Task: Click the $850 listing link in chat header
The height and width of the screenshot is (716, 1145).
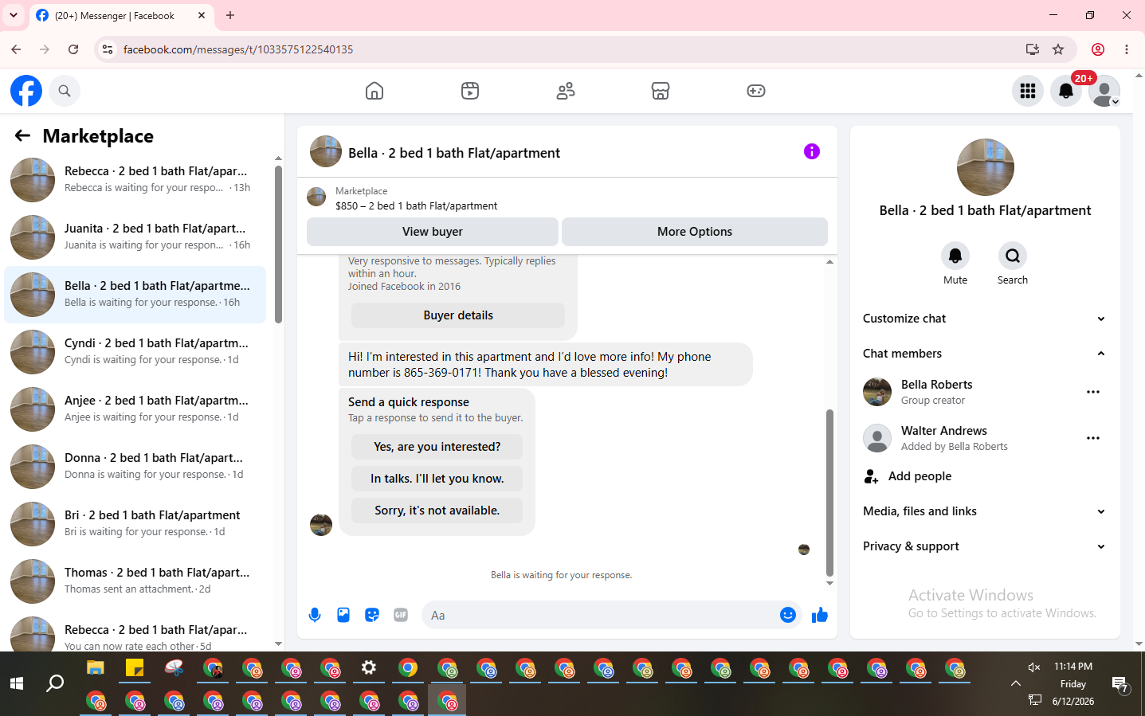Action: (x=416, y=206)
